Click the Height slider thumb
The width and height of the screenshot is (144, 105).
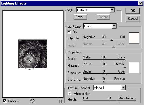click(117, 101)
